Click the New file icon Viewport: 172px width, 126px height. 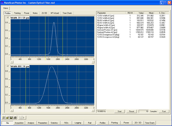pyautogui.click(x=3, y=117)
